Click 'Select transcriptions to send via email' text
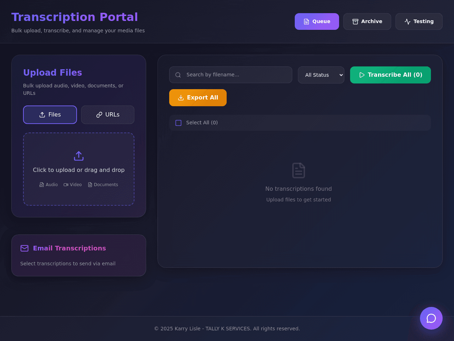 pyautogui.click(x=68, y=264)
